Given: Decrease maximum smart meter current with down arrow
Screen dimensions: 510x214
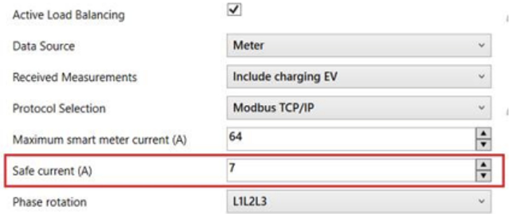Looking at the screenshot, I should pyautogui.click(x=483, y=144).
